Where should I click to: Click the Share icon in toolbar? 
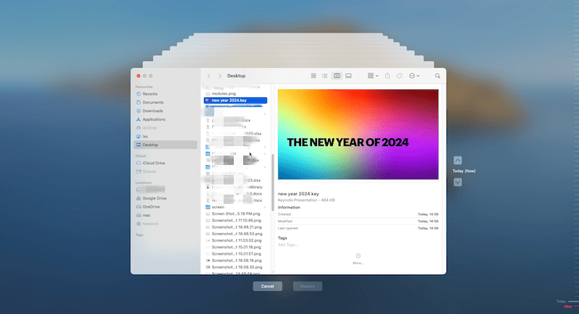pos(388,75)
